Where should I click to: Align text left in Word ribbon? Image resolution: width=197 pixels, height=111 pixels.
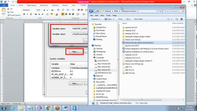(63, 14)
